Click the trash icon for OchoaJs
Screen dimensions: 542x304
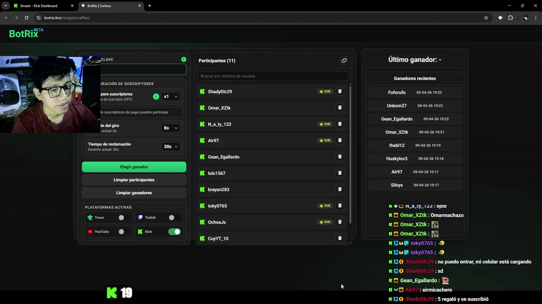(x=340, y=222)
